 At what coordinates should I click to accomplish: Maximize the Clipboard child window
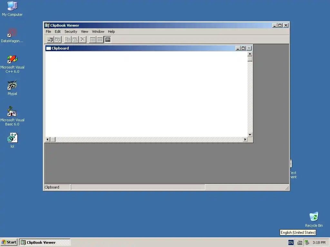(x=243, y=48)
